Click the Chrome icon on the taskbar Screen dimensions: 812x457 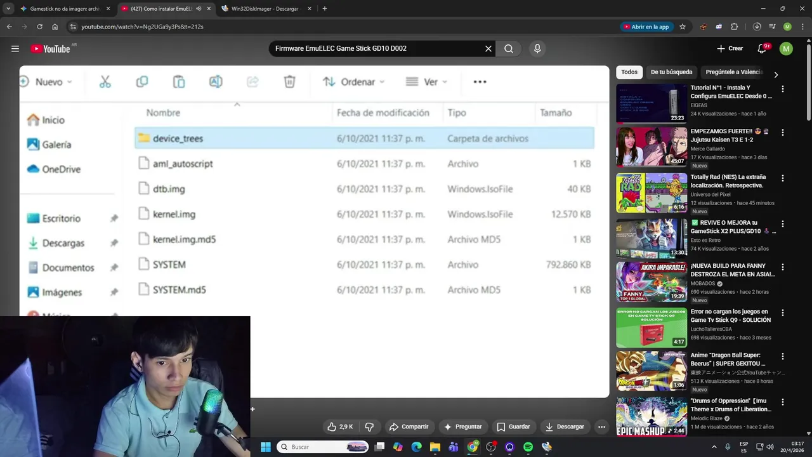pos(472,447)
